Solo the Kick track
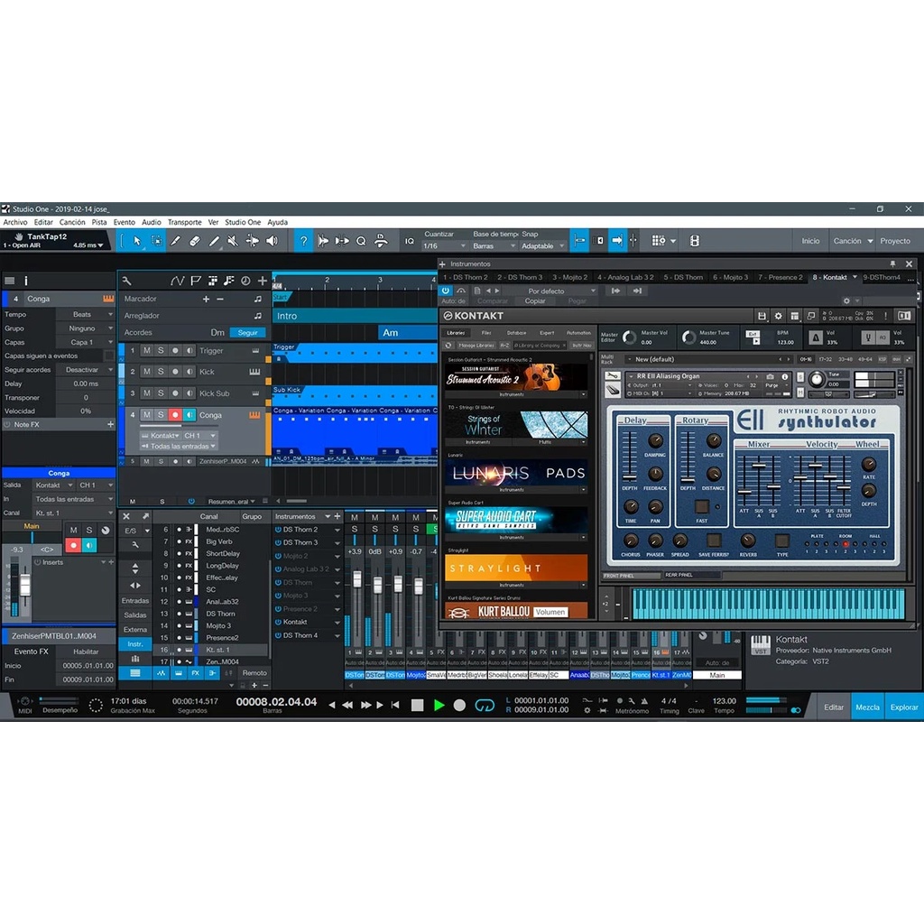 pos(161,372)
